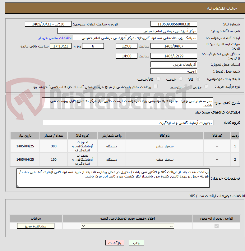The image size is (245, 251).
Task: Click the واحد شمارش column header
Action: tap(112, 136)
